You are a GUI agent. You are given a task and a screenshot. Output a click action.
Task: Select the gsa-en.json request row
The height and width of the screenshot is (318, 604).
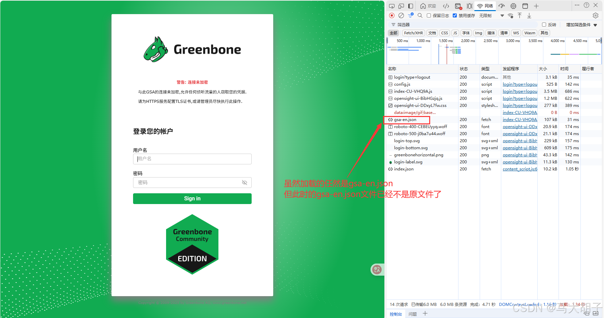(x=494, y=120)
